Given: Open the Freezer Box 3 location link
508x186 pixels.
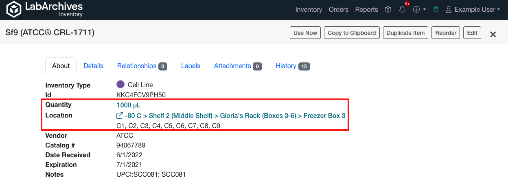Looking at the screenshot, I should pos(324,116).
